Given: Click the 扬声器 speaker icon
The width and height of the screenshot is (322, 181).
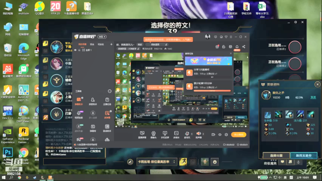Looking at the screenshot, I should point(198,134).
